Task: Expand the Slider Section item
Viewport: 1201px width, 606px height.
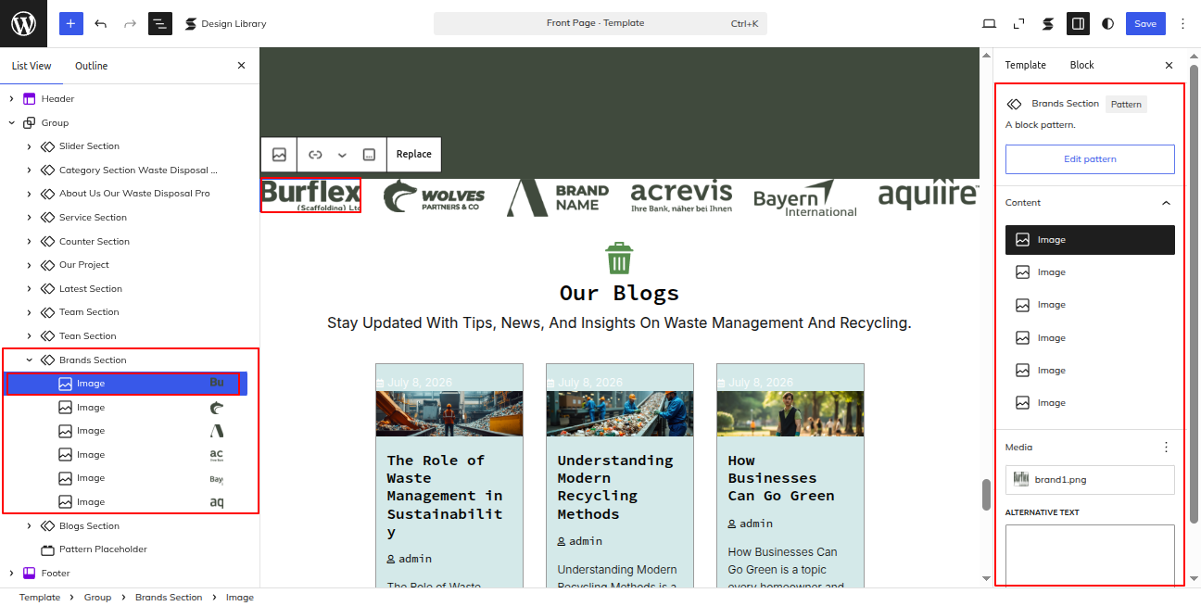Action: [30, 146]
